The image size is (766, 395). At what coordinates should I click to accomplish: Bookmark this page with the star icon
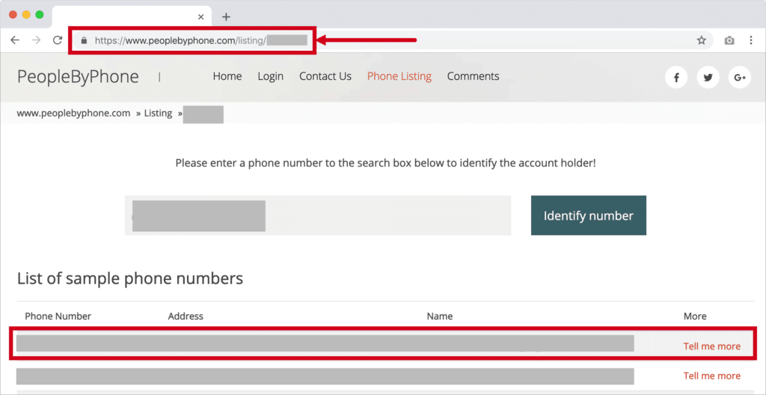[702, 40]
